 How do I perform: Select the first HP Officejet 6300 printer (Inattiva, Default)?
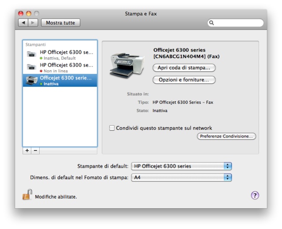(60, 55)
